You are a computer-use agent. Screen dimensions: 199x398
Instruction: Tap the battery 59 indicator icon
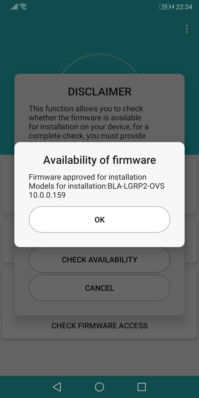[165, 7]
